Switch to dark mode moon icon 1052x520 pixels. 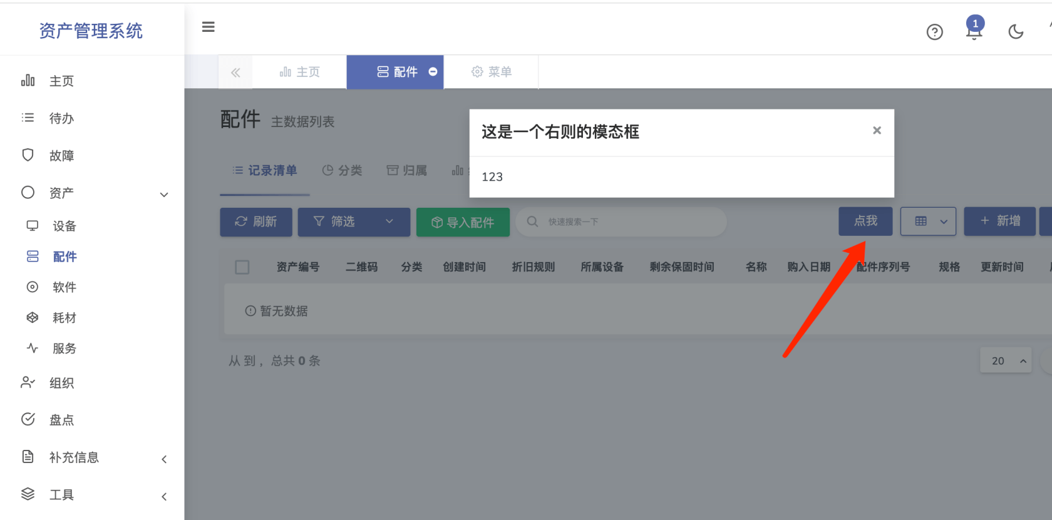(1016, 31)
